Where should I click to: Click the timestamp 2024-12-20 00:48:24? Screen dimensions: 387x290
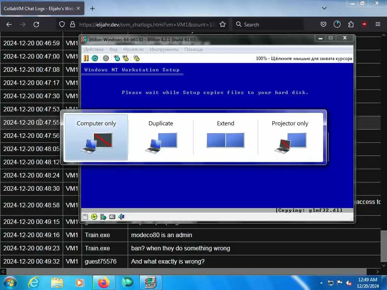pyautogui.click(x=32, y=175)
